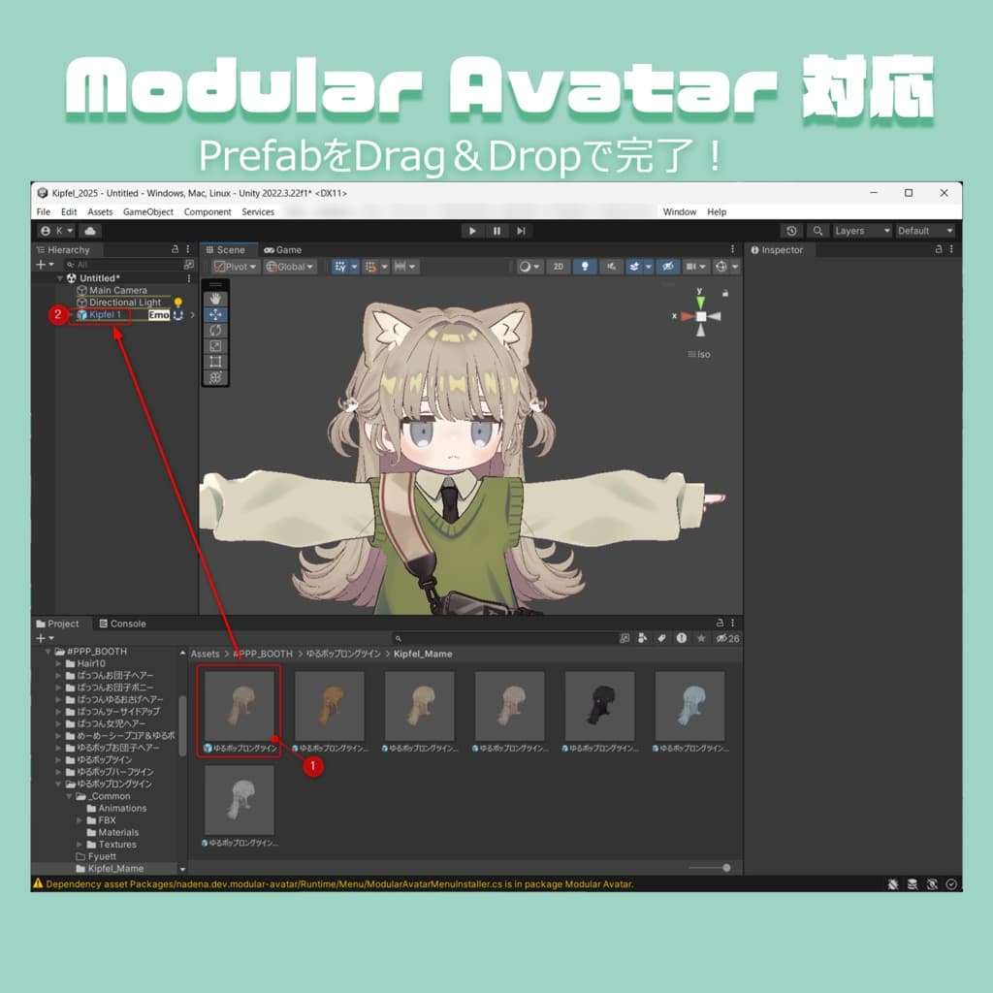Toggle grid snapping icon
993x993 pixels.
point(371,267)
